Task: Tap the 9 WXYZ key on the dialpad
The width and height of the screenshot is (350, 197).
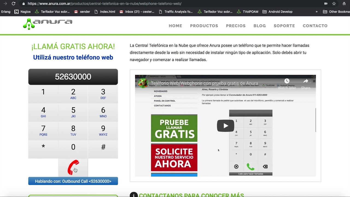Action: tap(103, 131)
